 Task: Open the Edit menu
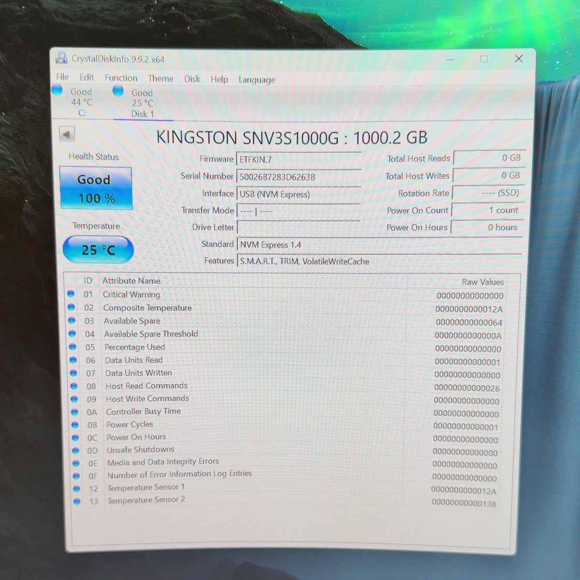[x=87, y=77]
